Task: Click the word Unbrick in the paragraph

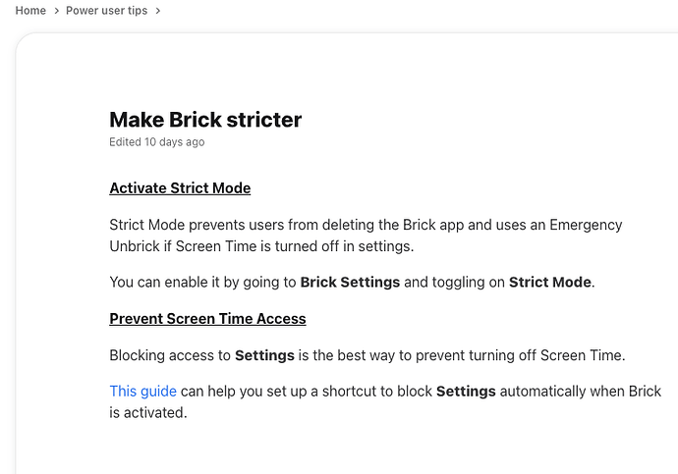Action: tap(135, 246)
